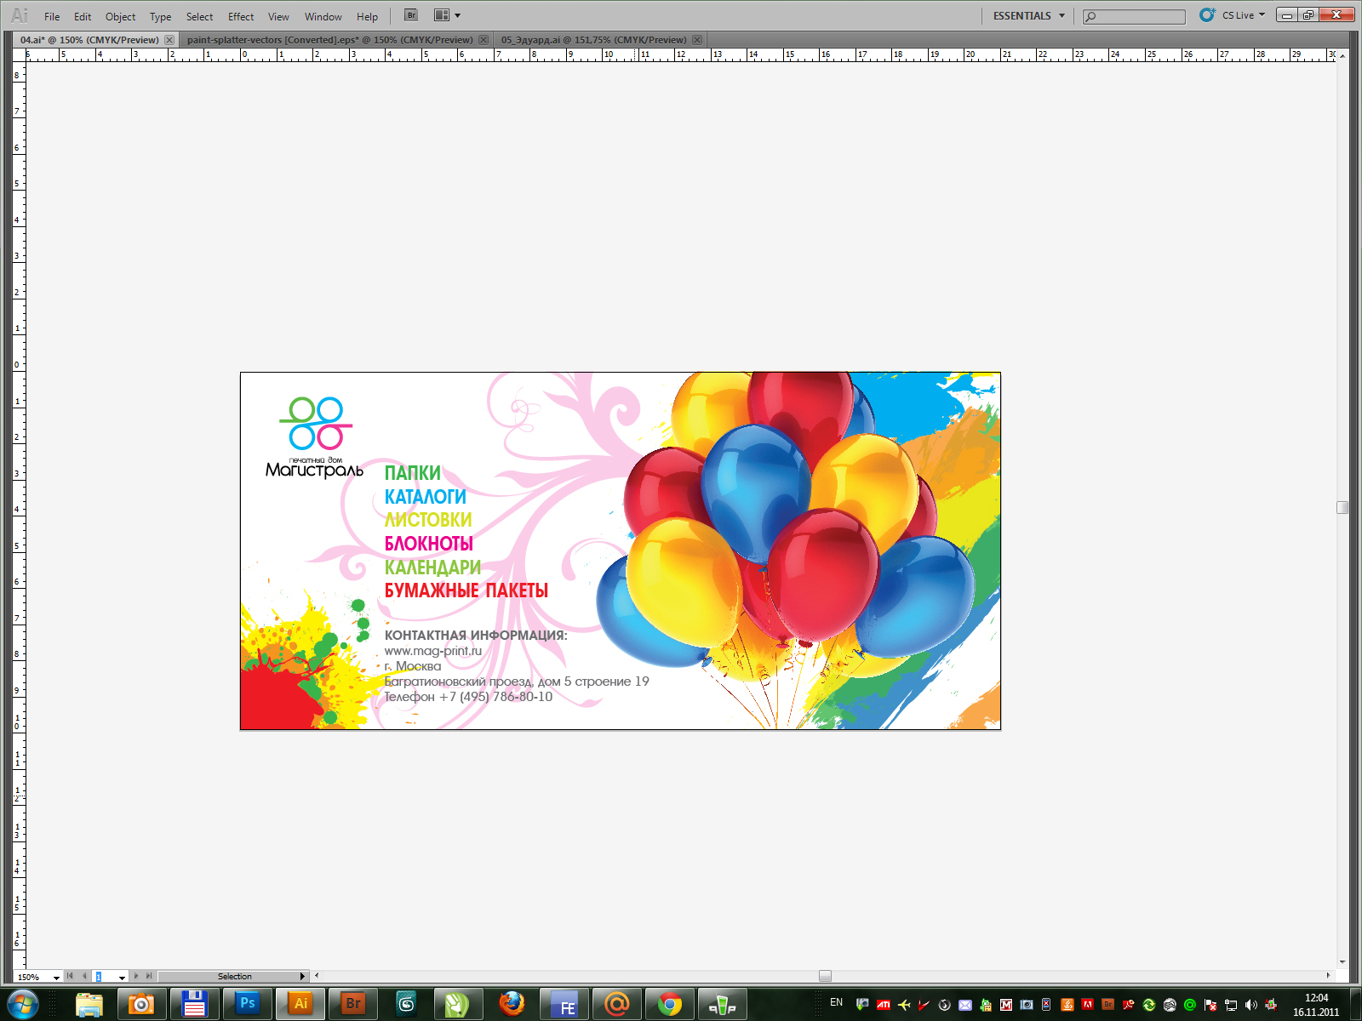This screenshot has width=1362, height=1021.
Task: Click the EN language indicator in tray
Action: (x=837, y=1002)
